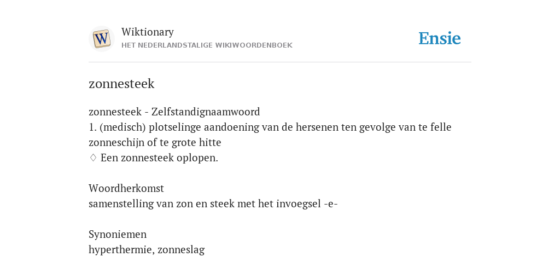Click the diamond bullet before example sentence
Screen dimensions: 560x280
pos(93,157)
